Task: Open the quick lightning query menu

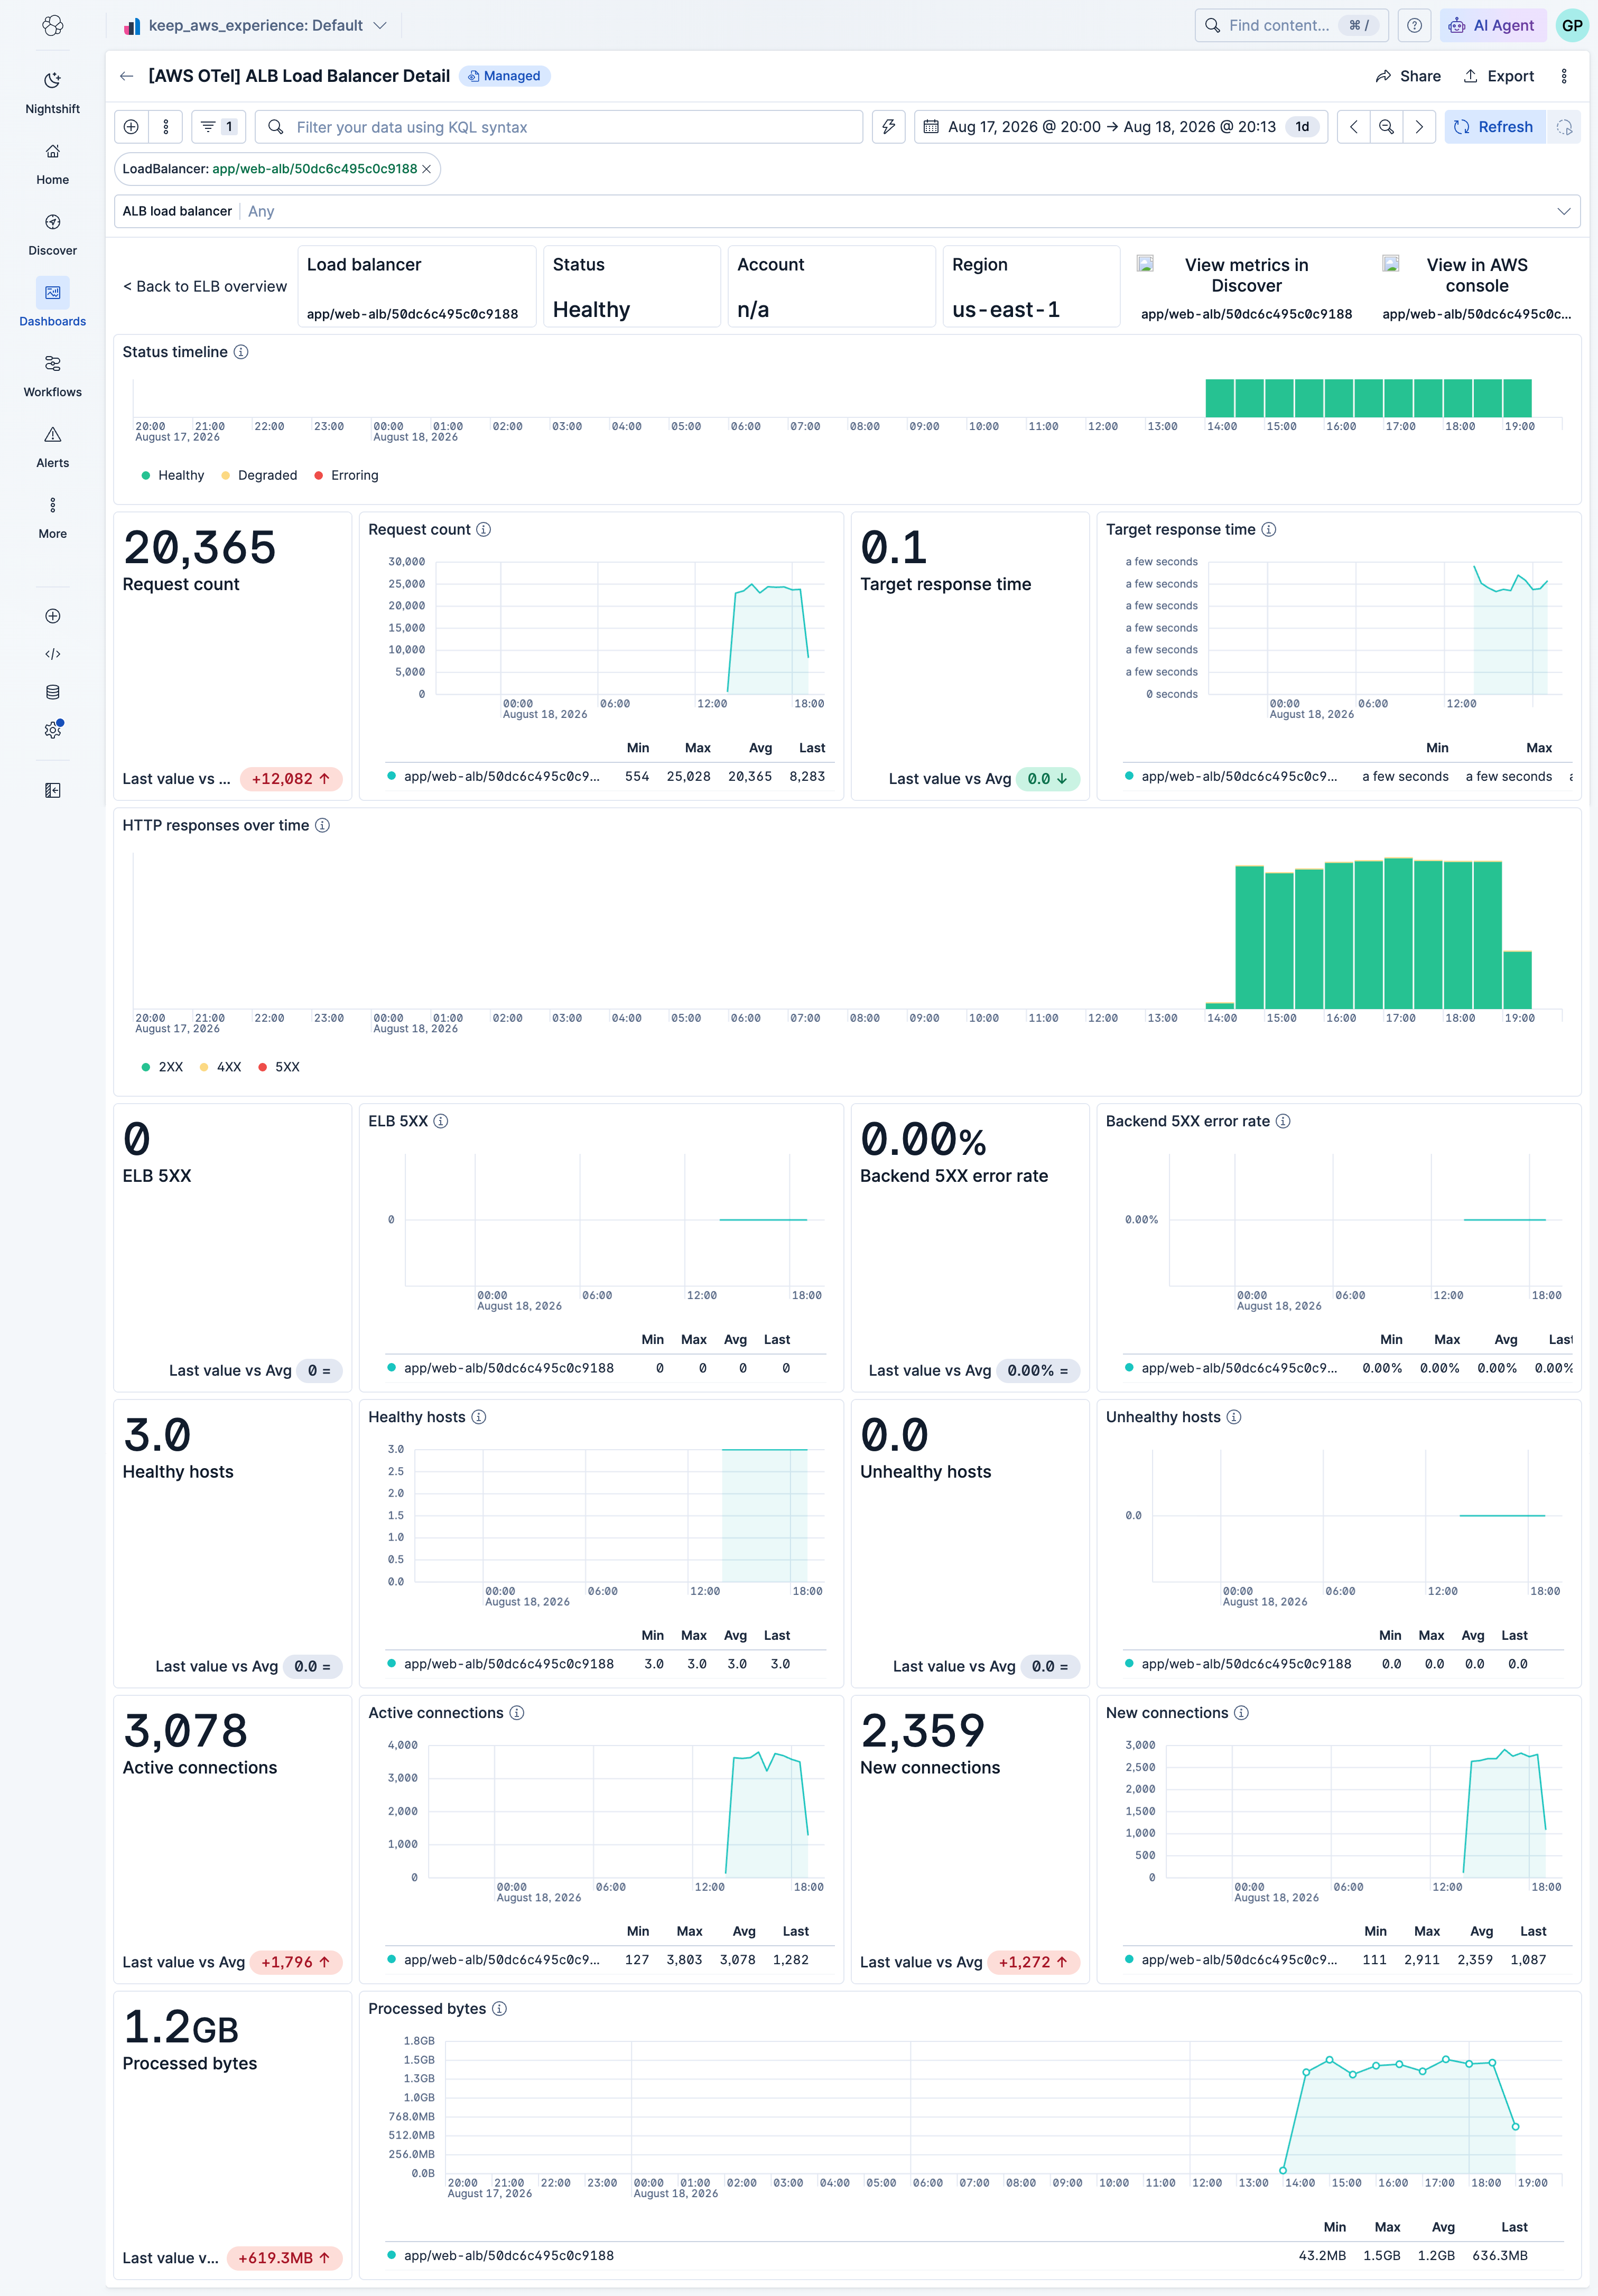Action: (888, 127)
